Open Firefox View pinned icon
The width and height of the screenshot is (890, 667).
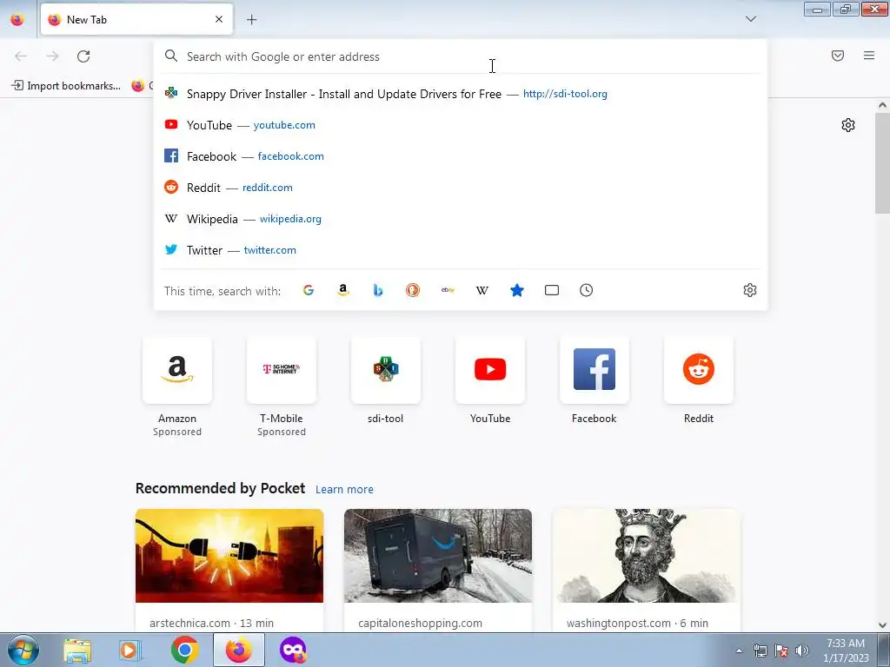(17, 19)
